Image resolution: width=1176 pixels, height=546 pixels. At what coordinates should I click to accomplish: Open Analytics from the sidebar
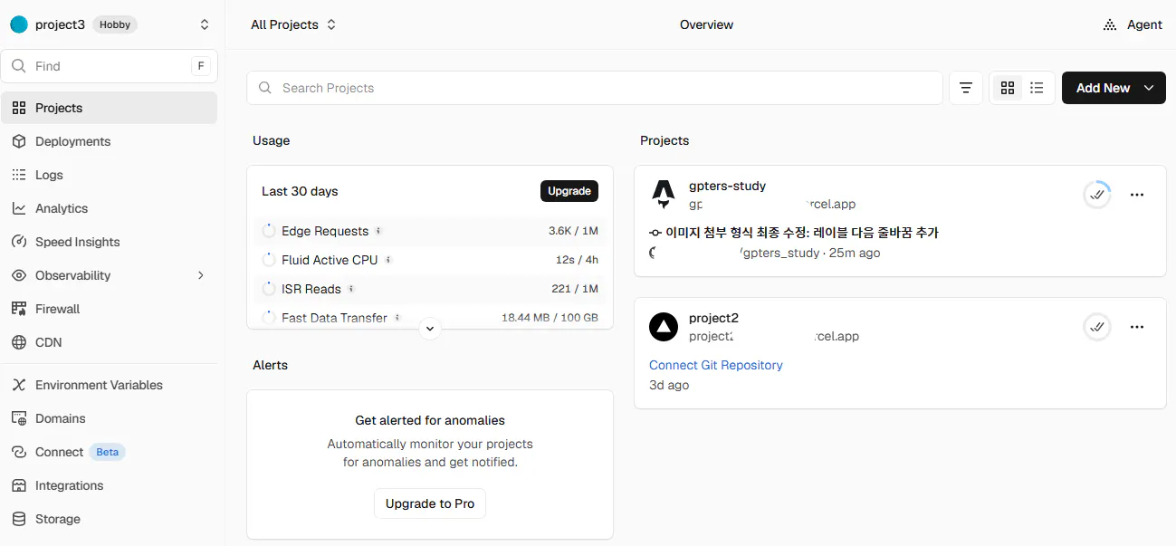click(110, 208)
